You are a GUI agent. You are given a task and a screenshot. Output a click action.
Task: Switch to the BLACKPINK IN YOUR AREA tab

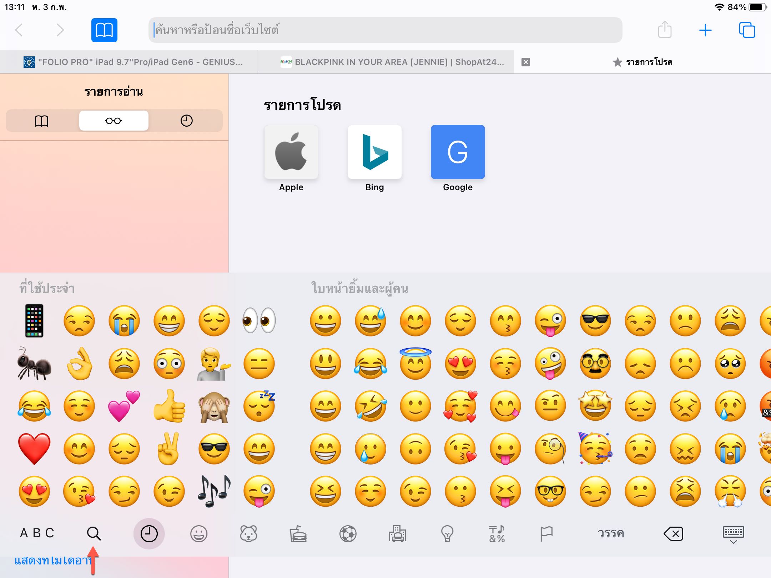[x=393, y=62]
